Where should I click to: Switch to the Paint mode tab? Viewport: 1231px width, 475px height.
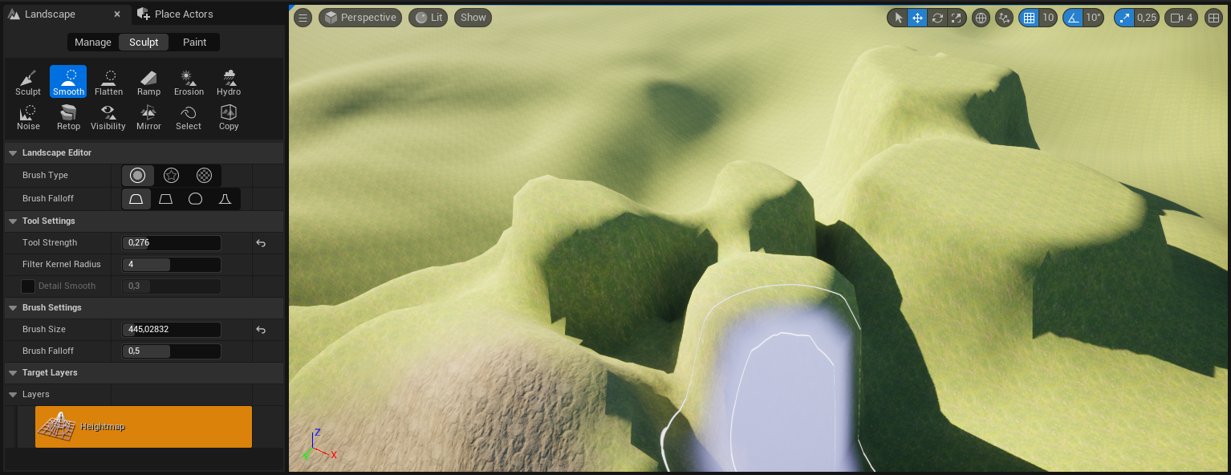(194, 43)
